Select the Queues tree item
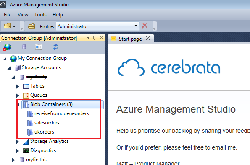This screenshot has width=250, height=165. [39, 95]
